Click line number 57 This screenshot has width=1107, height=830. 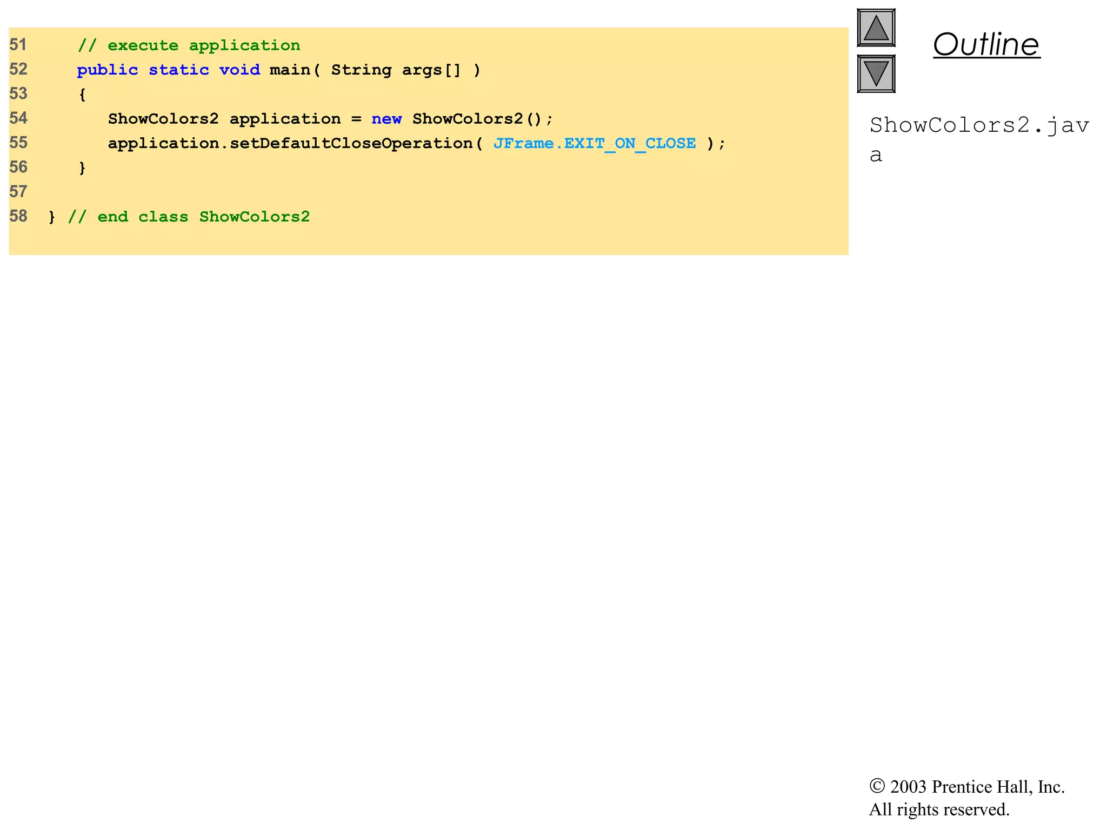pyautogui.click(x=18, y=192)
